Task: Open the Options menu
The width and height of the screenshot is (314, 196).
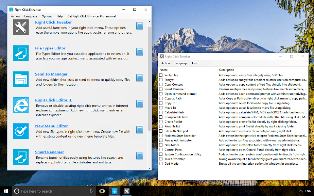Action: pyautogui.click(x=47, y=16)
